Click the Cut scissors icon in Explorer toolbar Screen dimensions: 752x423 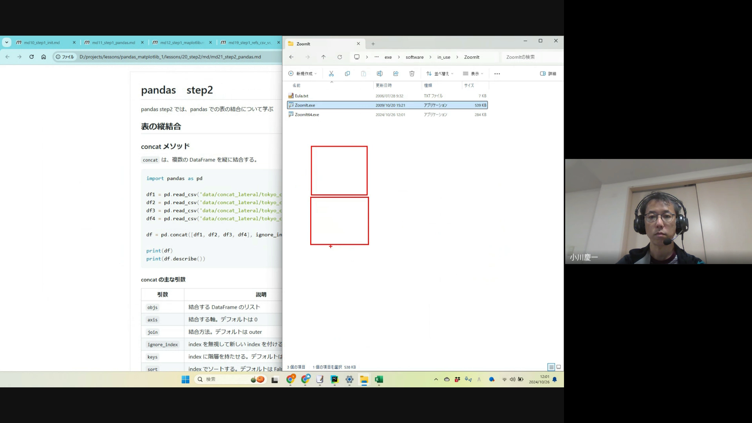tap(331, 74)
